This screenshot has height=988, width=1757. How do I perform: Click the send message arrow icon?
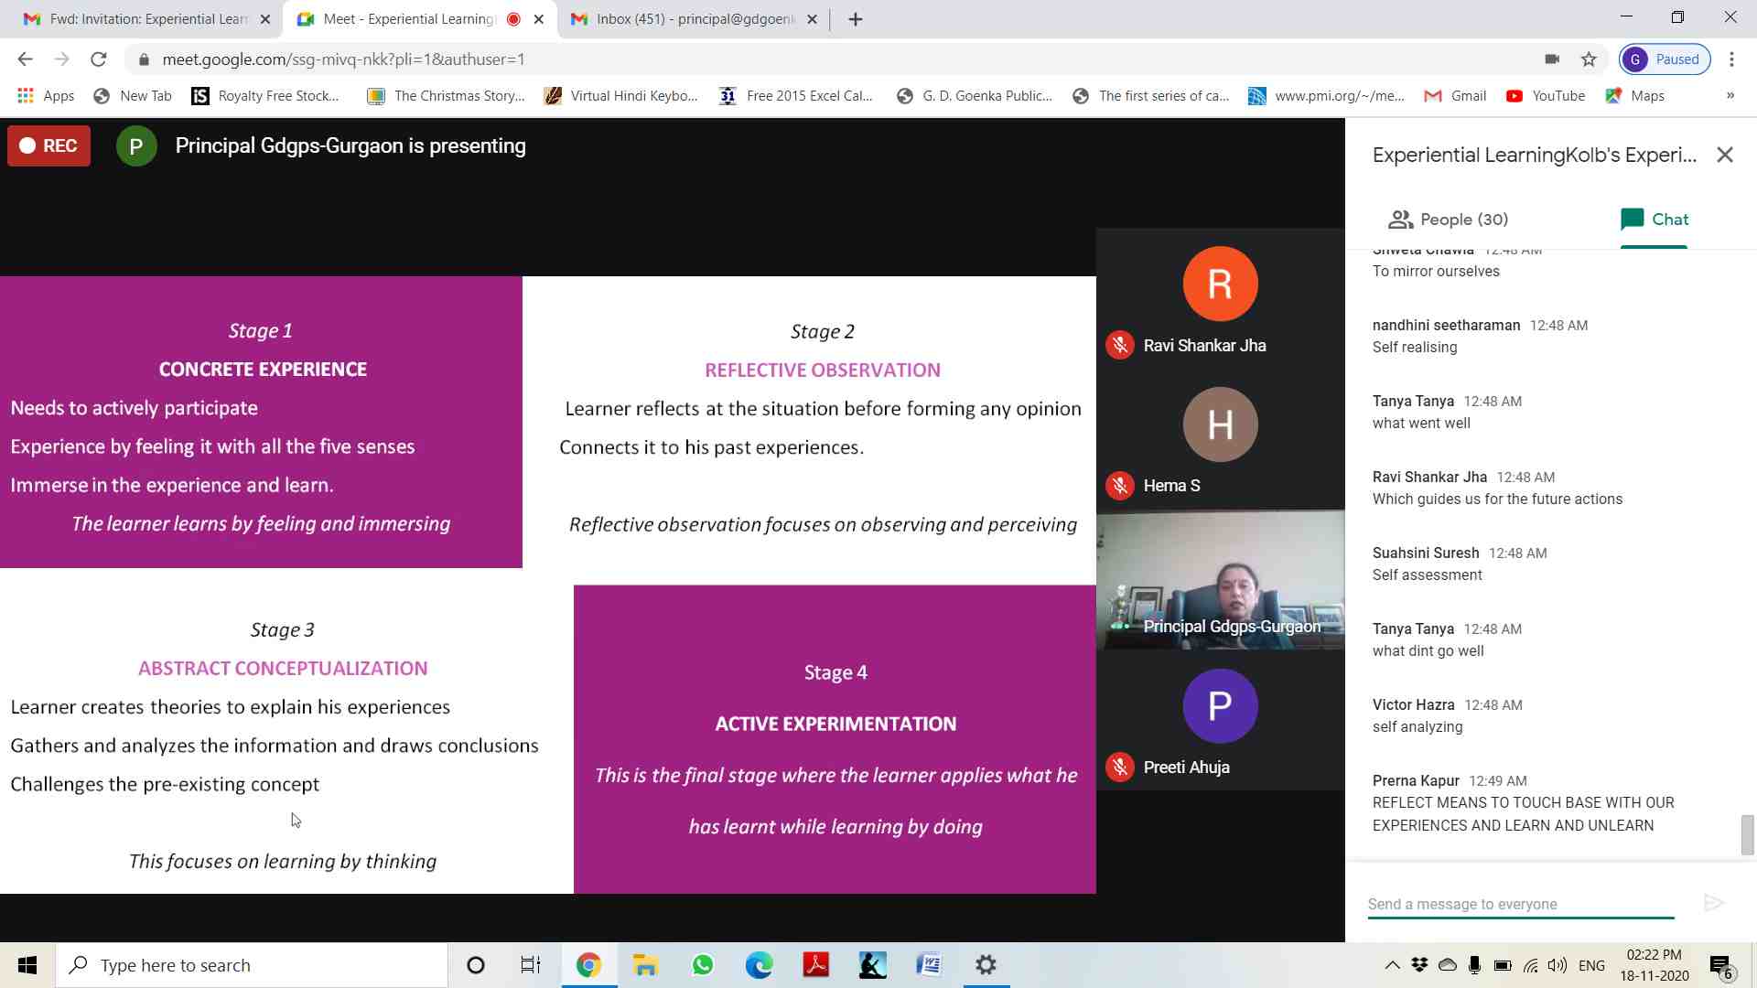pyautogui.click(x=1714, y=904)
